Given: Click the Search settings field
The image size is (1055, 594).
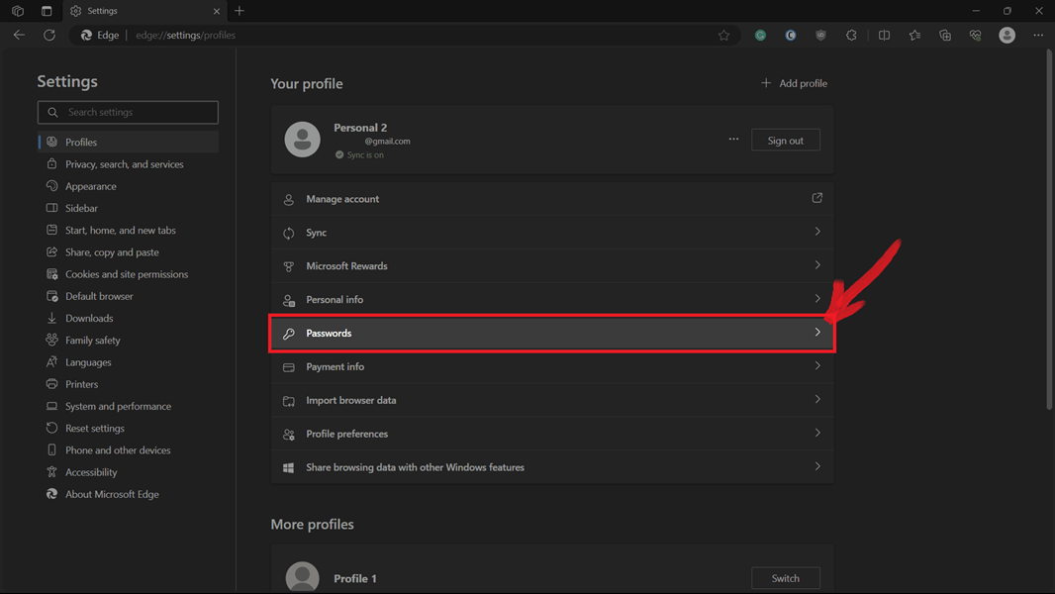Looking at the screenshot, I should click(128, 112).
